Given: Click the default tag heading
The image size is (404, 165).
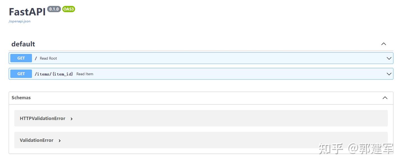Looking at the screenshot, I should pos(23,44).
